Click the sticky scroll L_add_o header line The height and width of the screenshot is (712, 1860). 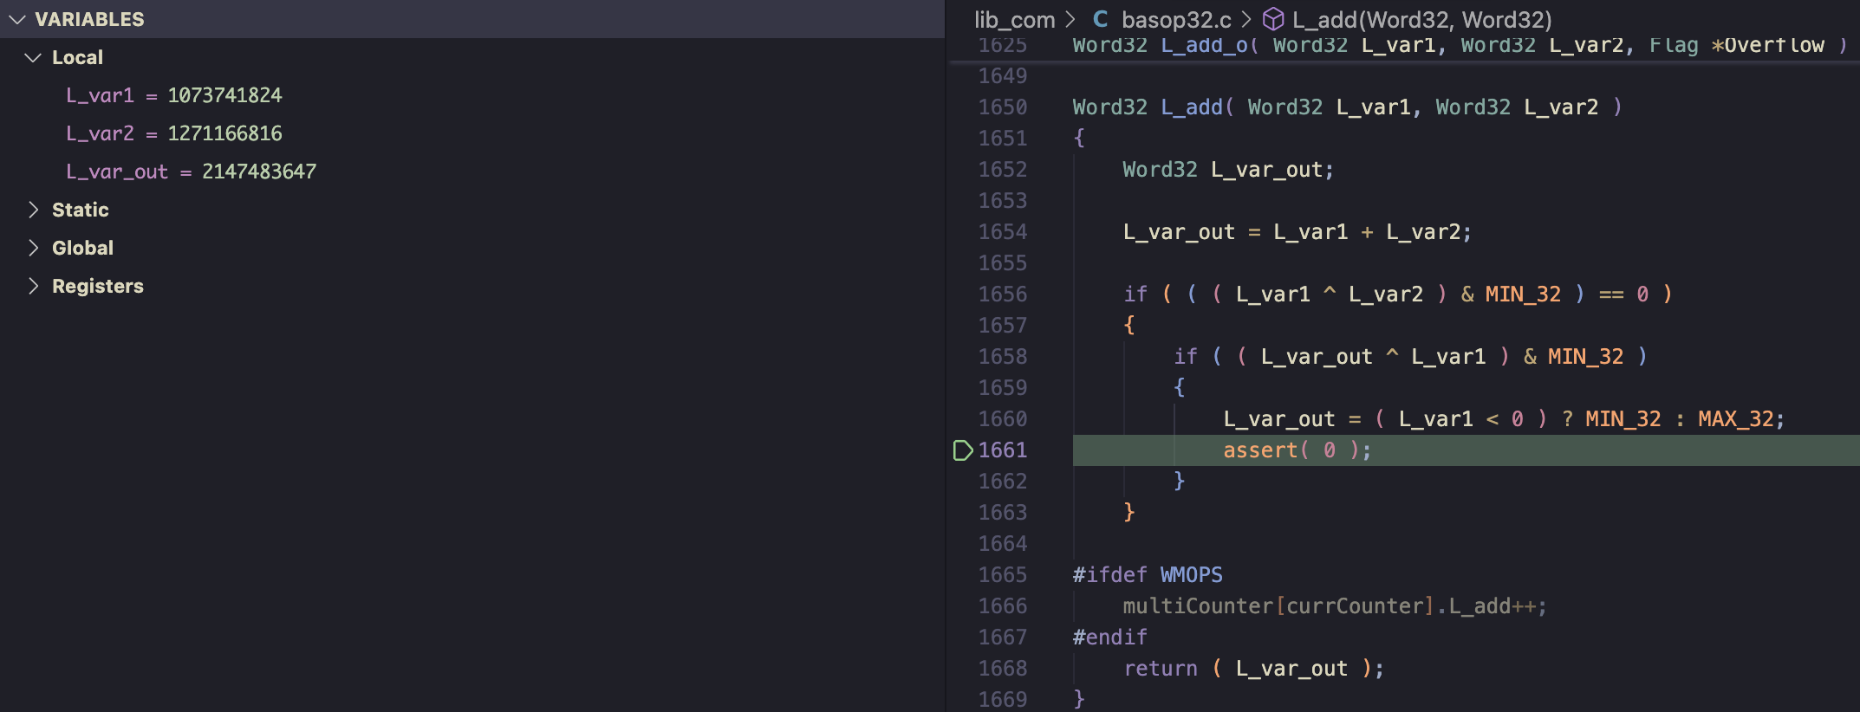click(1456, 47)
